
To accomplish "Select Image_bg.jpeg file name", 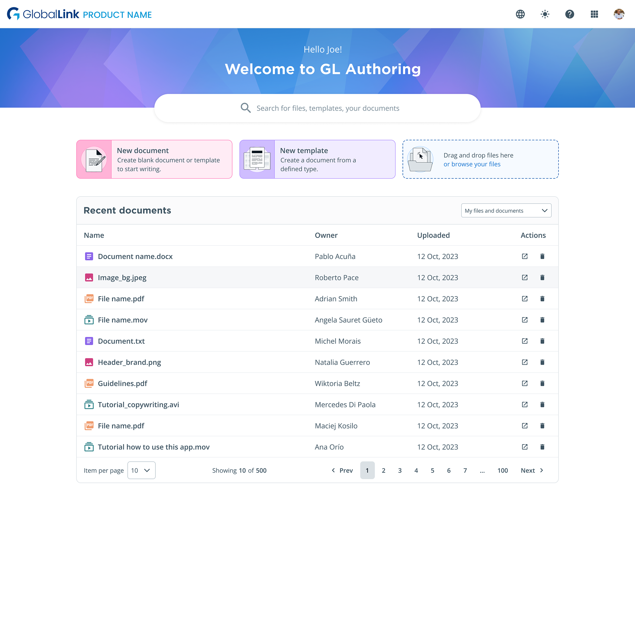I will click(122, 277).
